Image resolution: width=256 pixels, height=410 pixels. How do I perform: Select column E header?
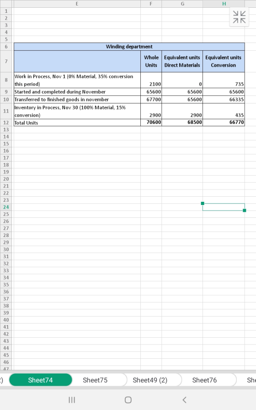[x=77, y=4]
